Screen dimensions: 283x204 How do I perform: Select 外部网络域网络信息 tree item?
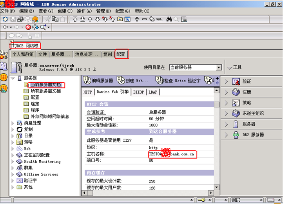pyautogui.click(x=50, y=117)
